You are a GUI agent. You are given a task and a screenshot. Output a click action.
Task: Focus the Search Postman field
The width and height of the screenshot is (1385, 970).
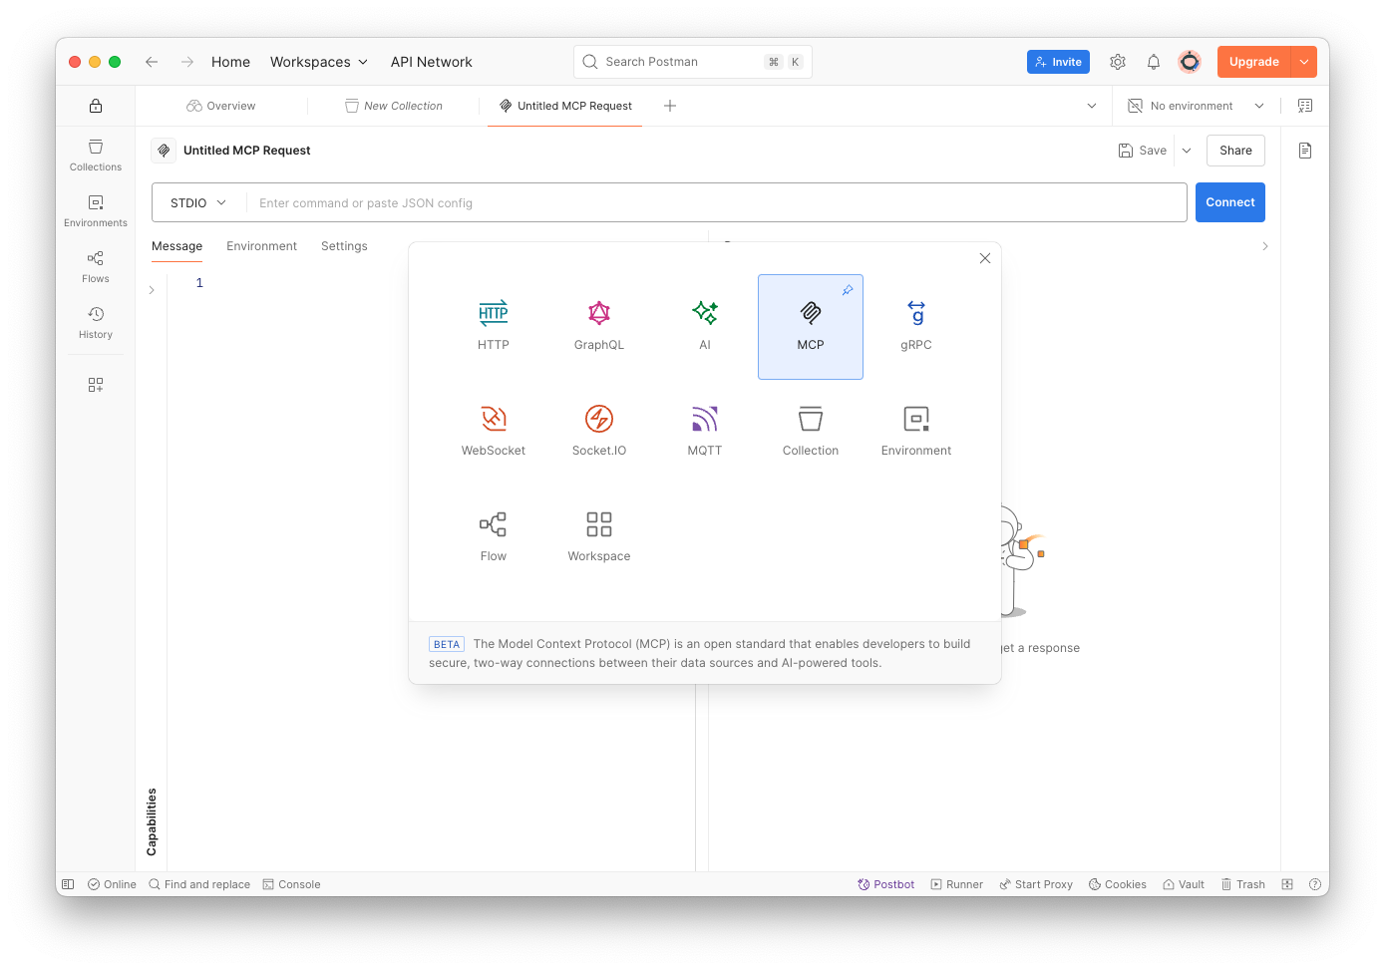pos(693,62)
